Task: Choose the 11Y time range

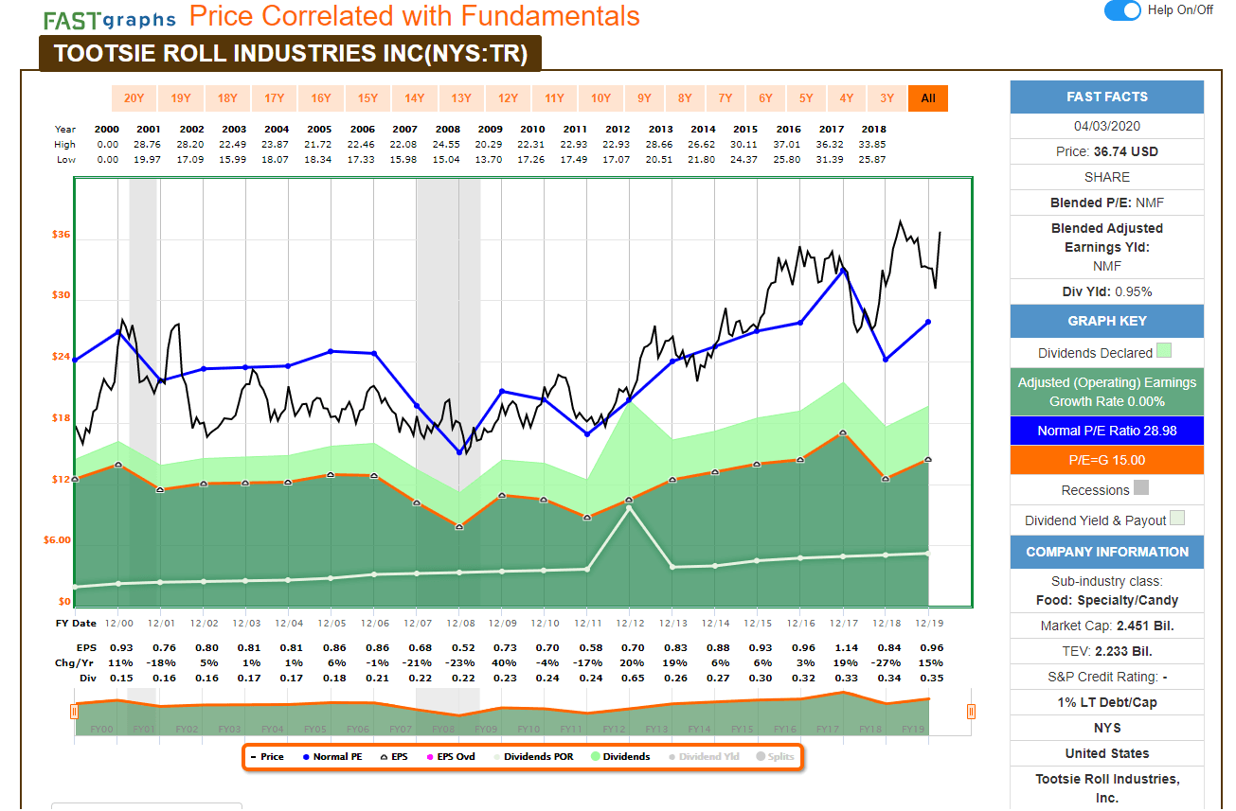Action: coord(554,98)
